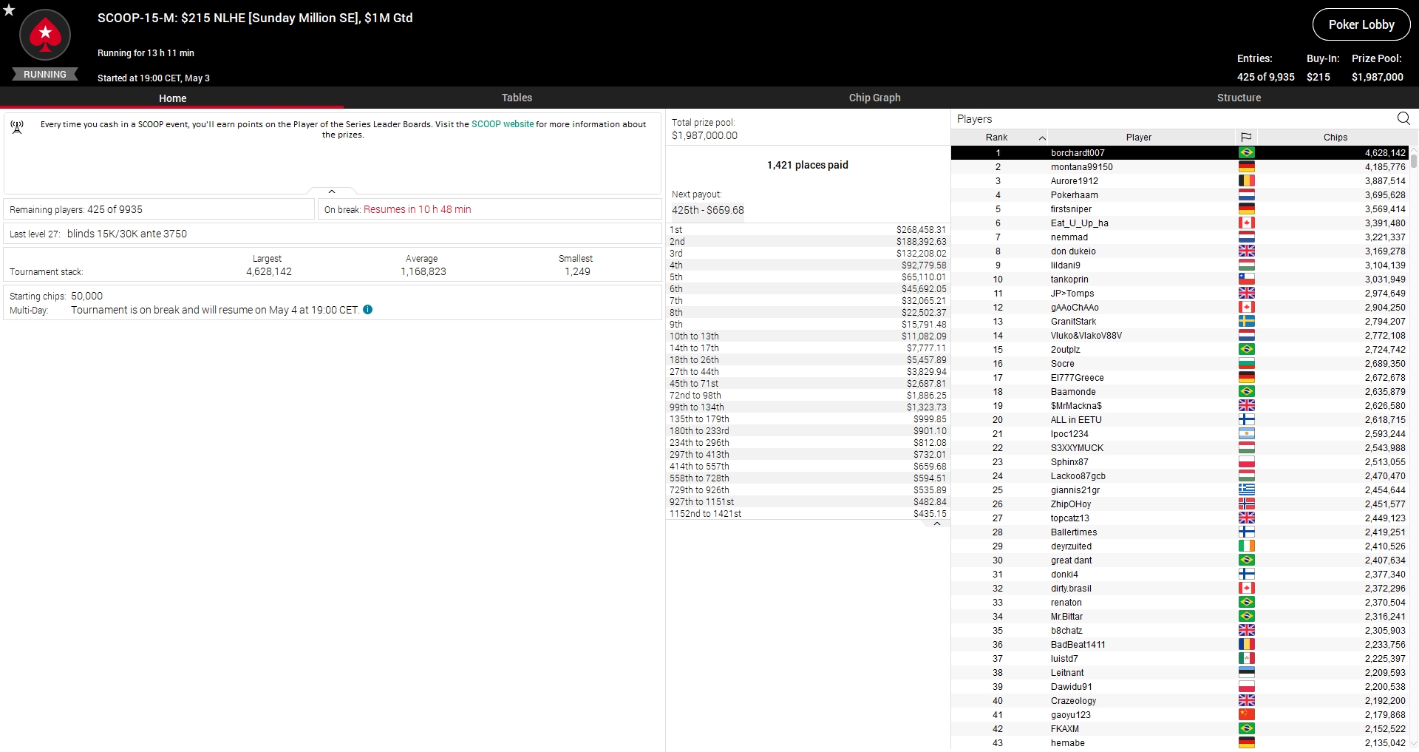Image resolution: width=1419 pixels, height=752 pixels.
Task: Click the player search magnifier icon
Action: tap(1403, 118)
